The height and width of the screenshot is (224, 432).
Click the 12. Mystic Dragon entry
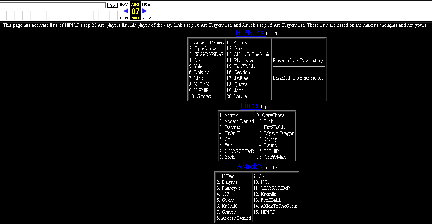pos(275,133)
